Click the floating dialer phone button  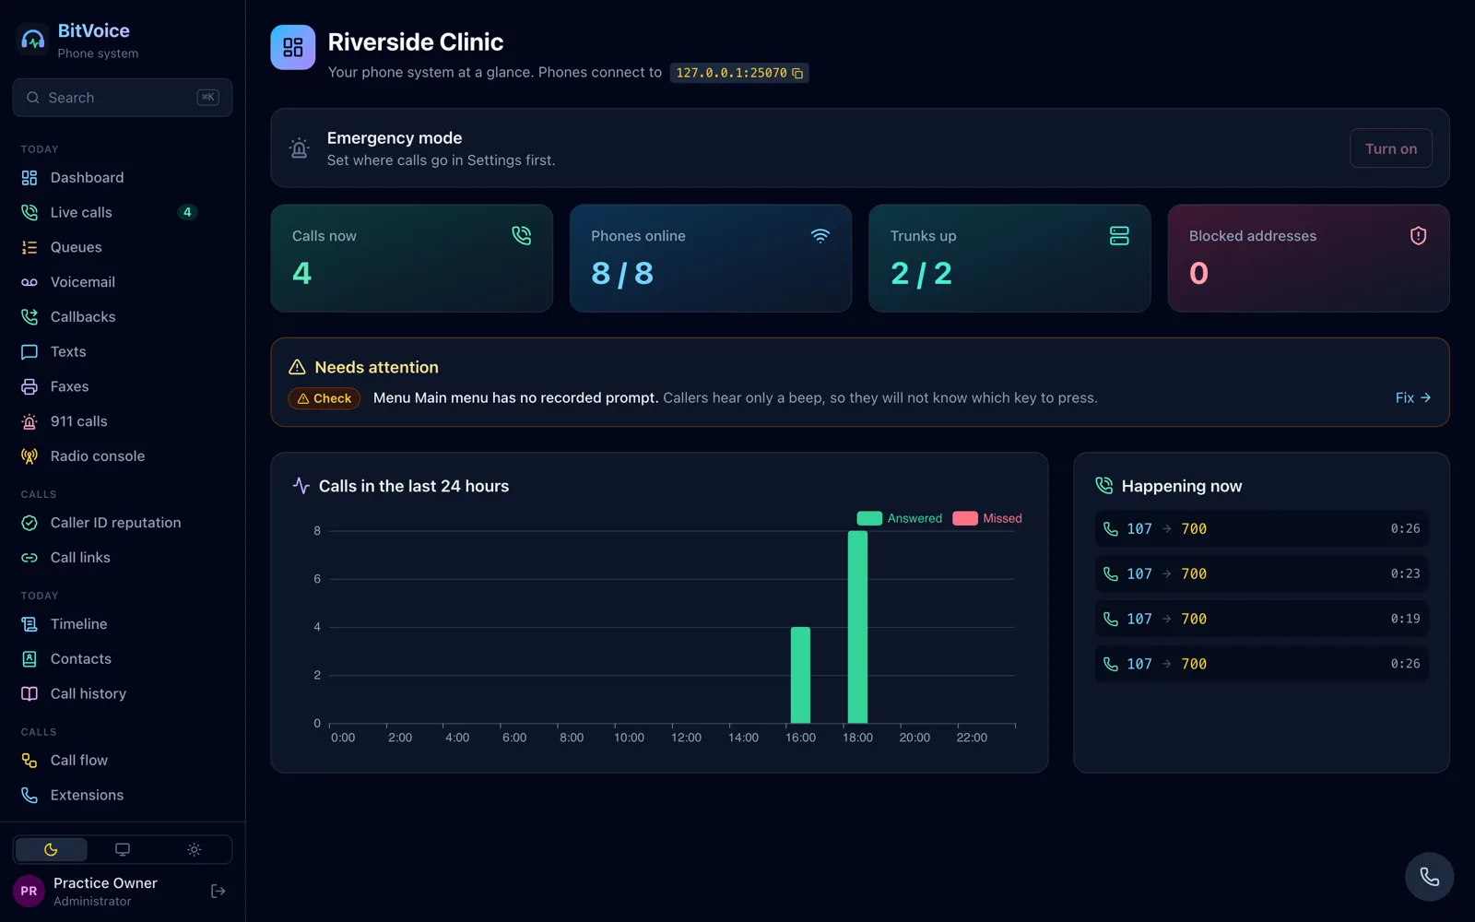coord(1429,877)
